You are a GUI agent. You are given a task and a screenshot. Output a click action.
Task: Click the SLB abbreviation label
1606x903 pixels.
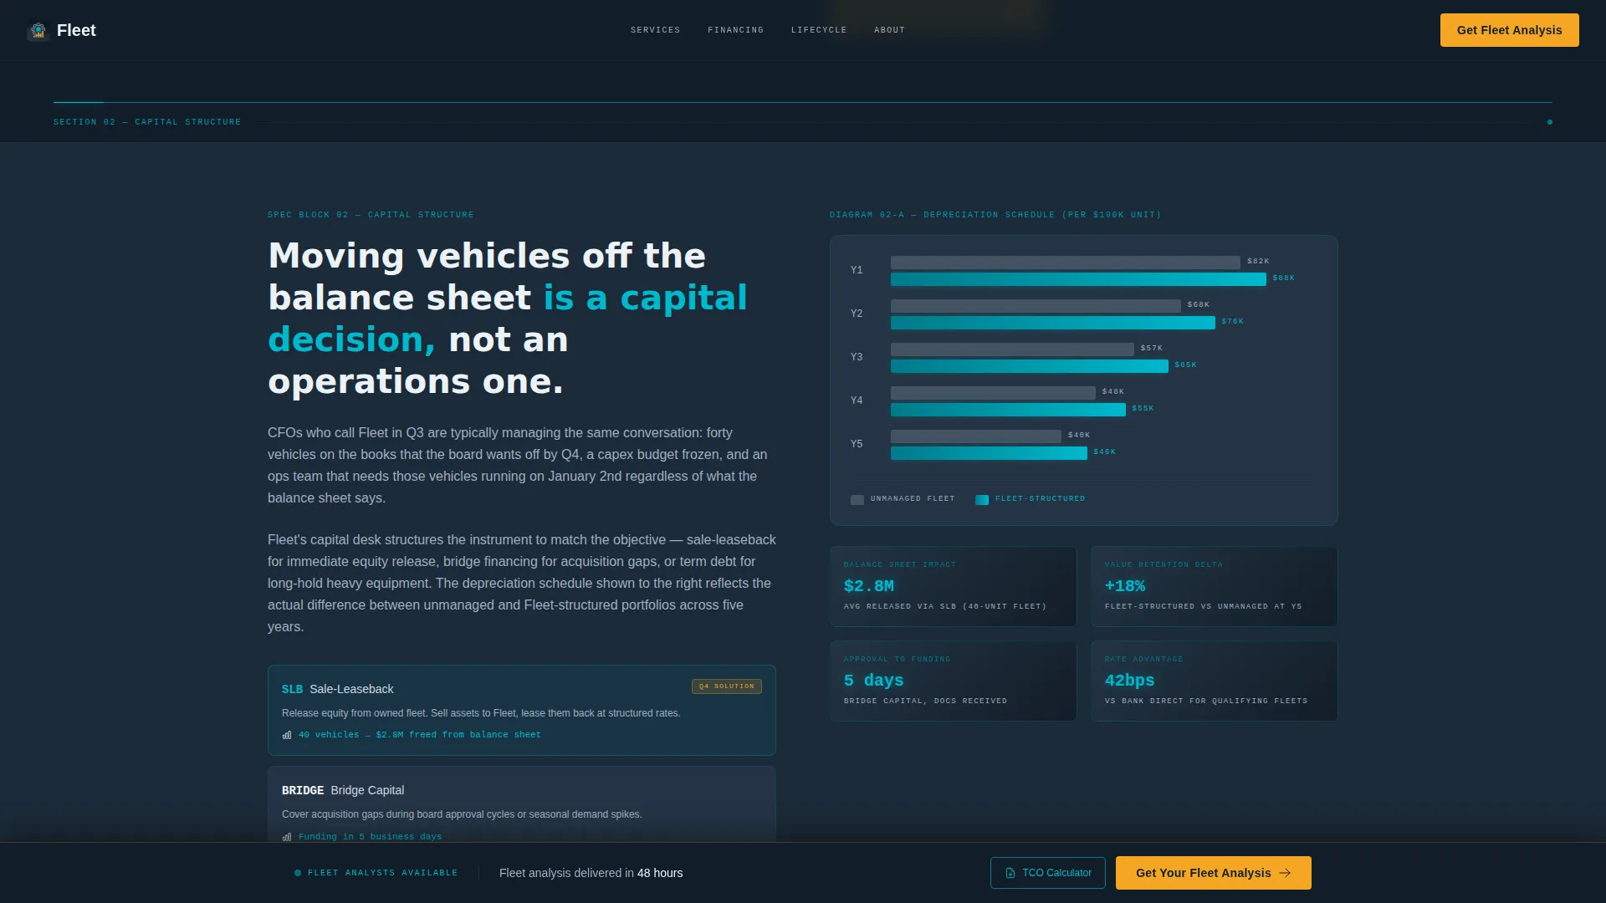click(x=292, y=690)
